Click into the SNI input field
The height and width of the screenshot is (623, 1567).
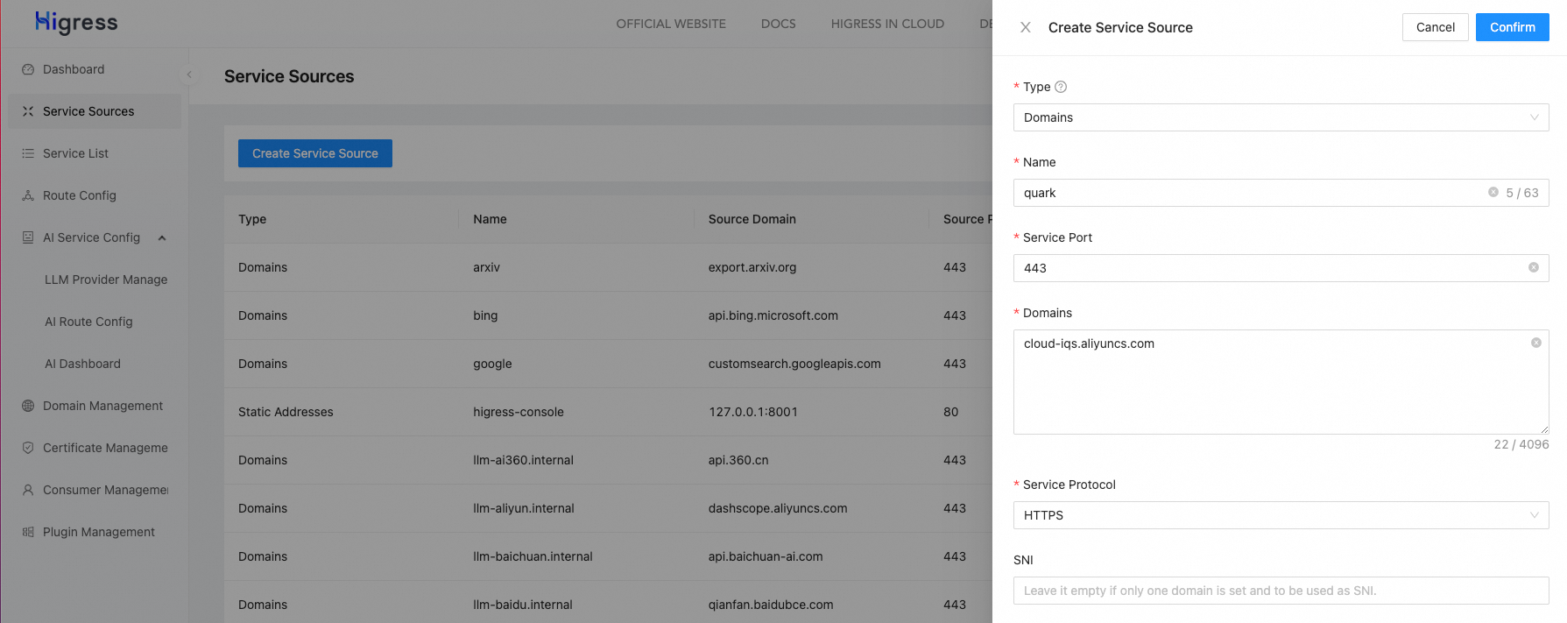pos(1281,591)
